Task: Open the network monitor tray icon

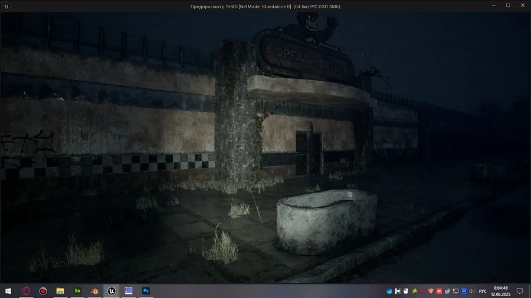Action: (x=456, y=291)
